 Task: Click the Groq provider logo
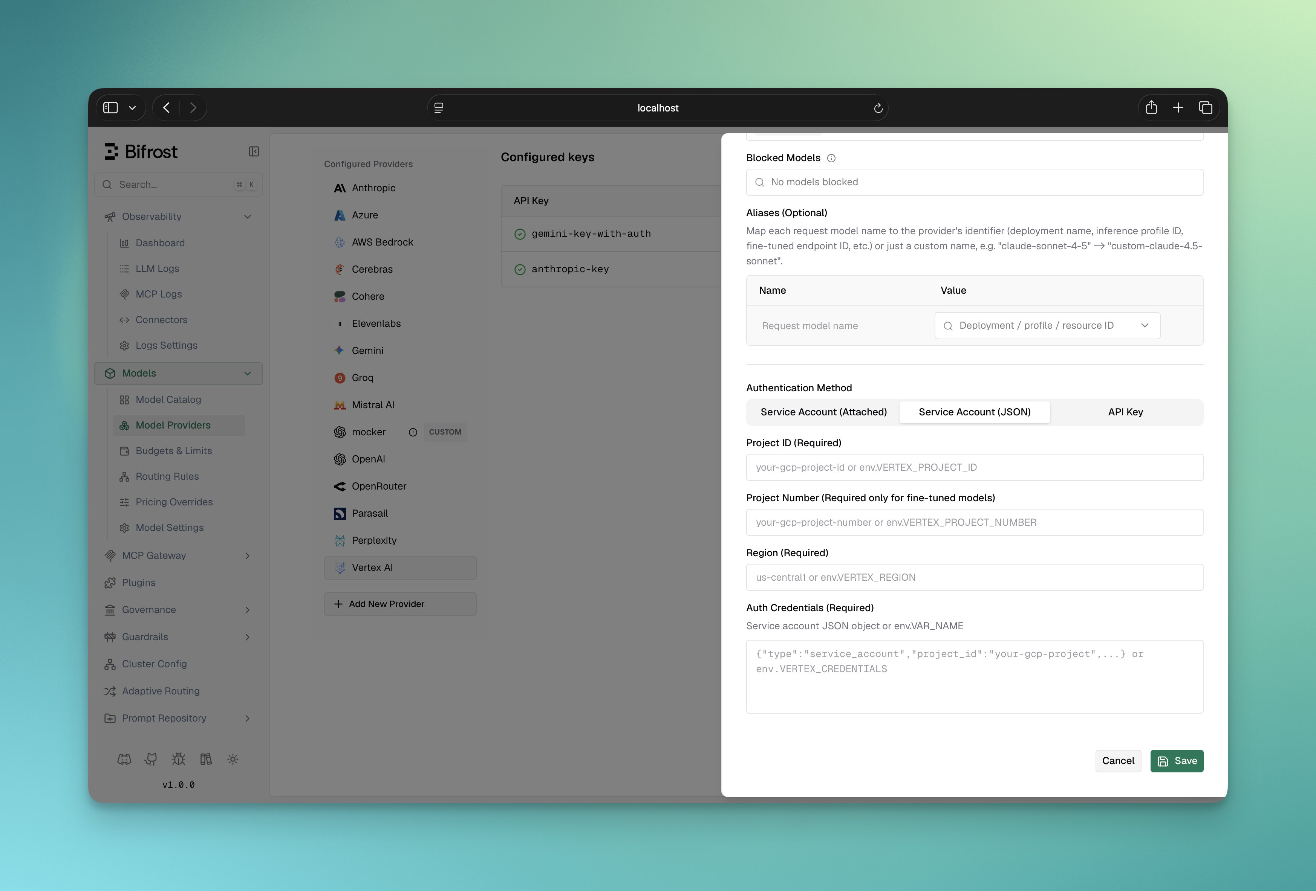pos(340,378)
